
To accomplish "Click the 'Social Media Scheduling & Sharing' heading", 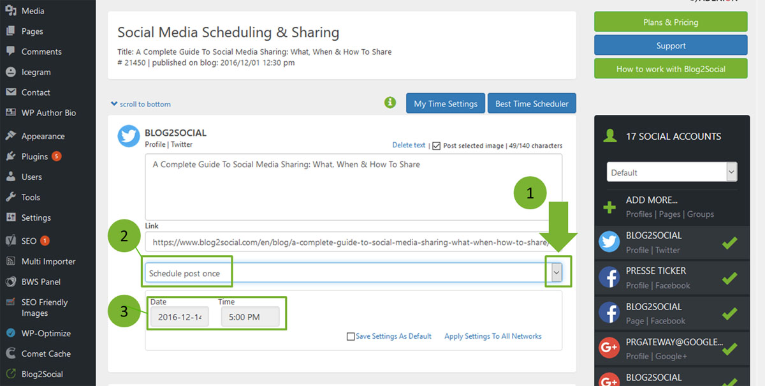I will click(x=228, y=33).
